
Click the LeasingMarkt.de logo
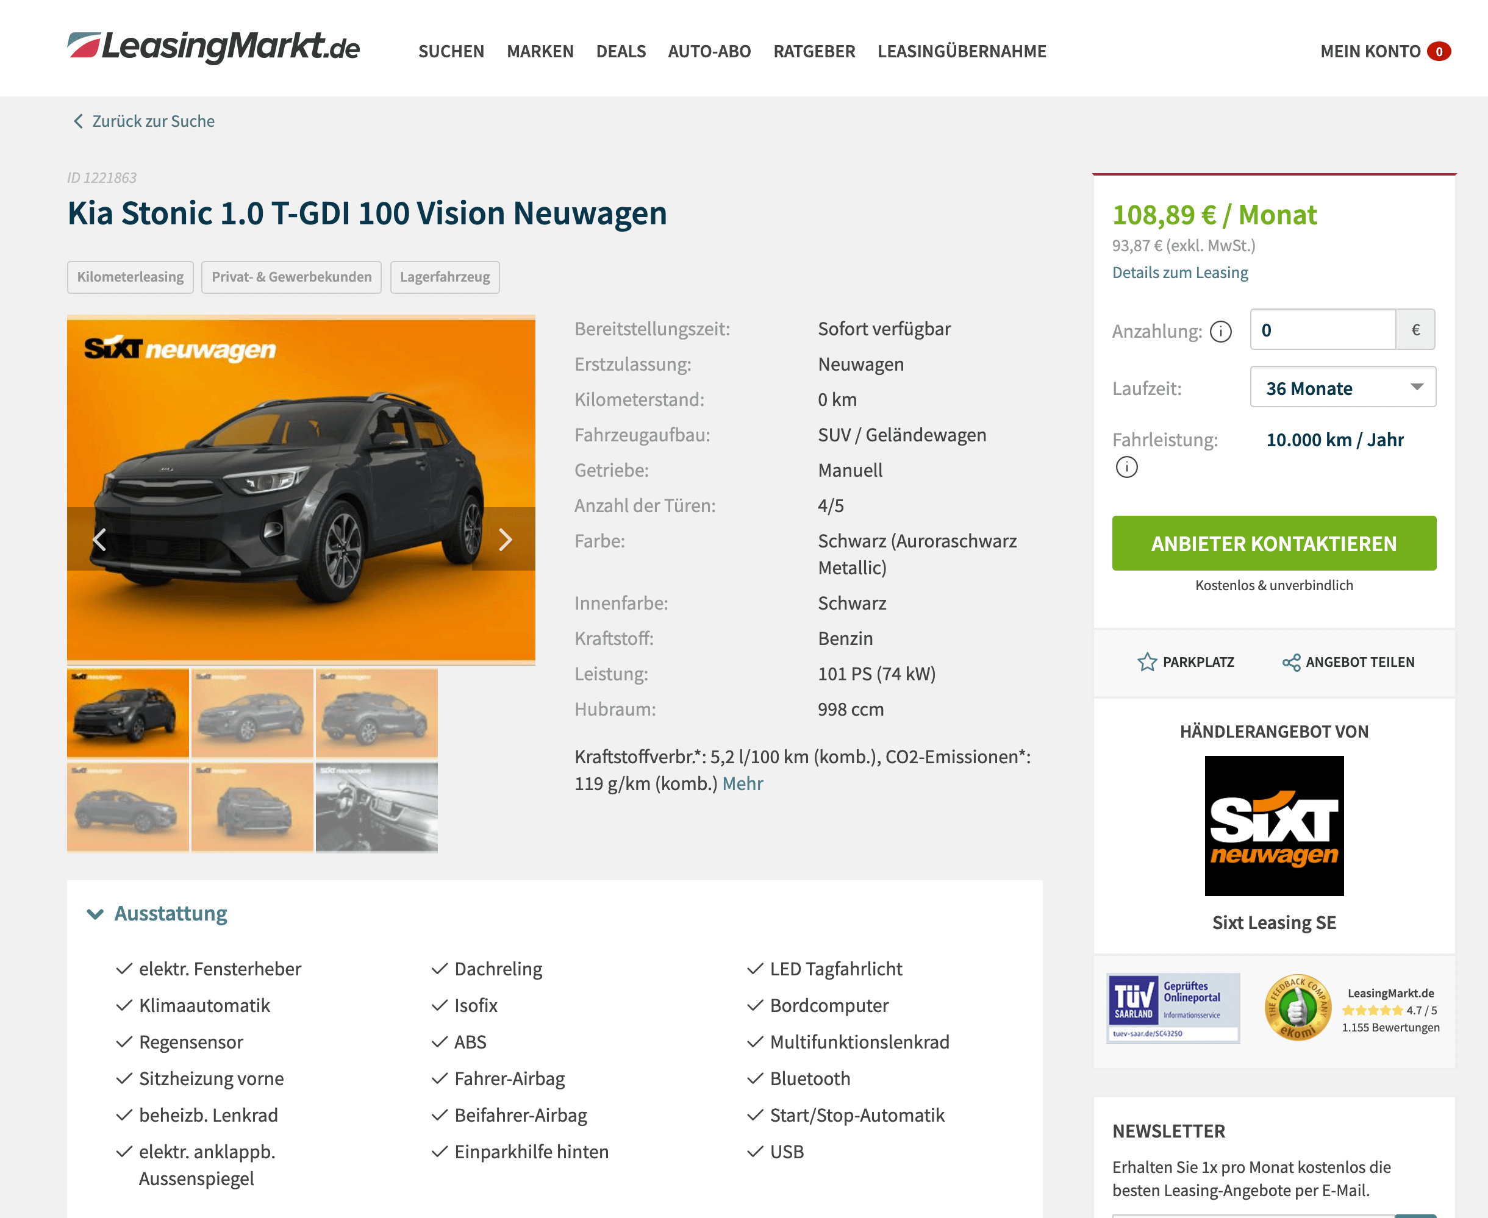[x=213, y=47]
